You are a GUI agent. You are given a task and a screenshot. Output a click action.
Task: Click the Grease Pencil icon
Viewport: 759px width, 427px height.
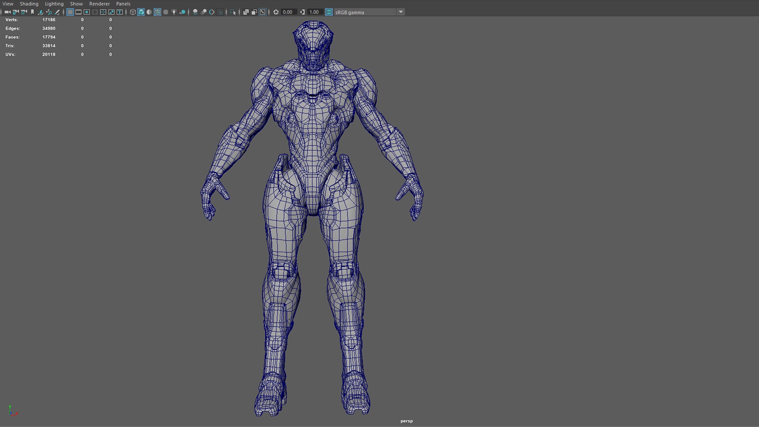(57, 12)
